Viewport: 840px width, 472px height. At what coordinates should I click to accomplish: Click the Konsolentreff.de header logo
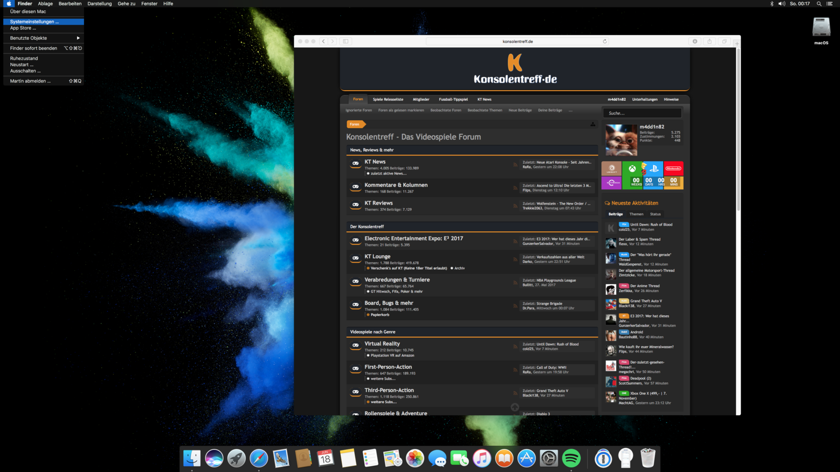click(x=515, y=69)
